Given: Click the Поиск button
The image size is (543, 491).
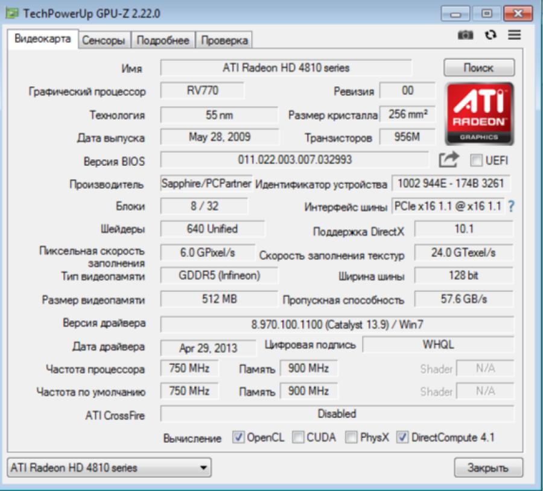Looking at the screenshot, I should [478, 67].
